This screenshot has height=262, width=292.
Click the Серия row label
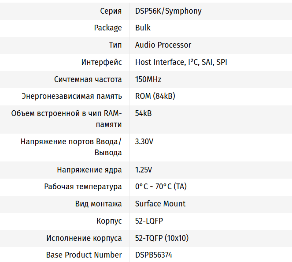pyautogui.click(x=111, y=11)
